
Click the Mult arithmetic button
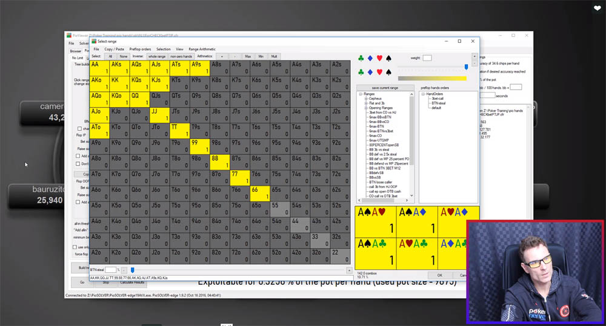click(x=274, y=56)
